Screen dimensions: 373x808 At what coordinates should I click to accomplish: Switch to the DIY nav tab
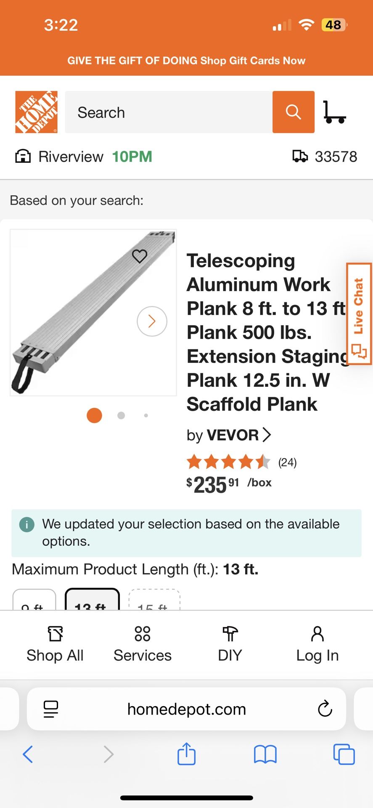[x=230, y=644]
